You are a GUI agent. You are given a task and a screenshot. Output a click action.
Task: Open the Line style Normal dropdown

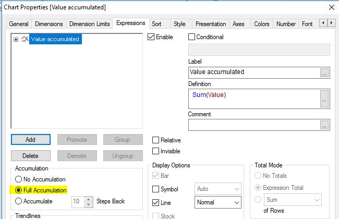218,202
